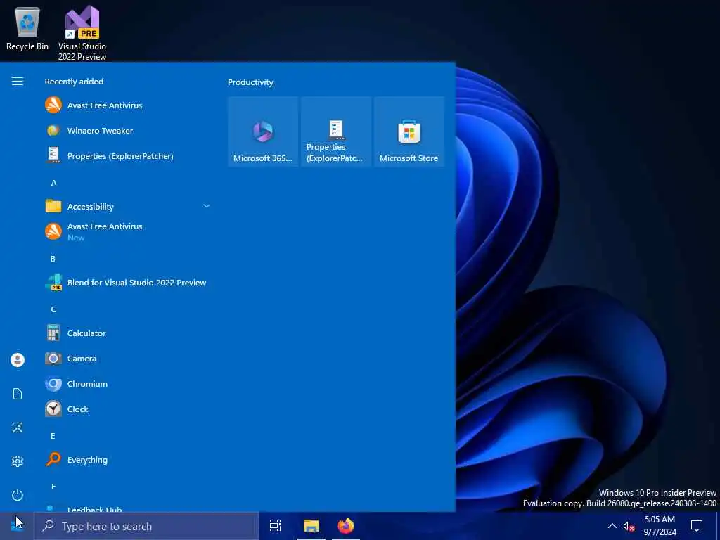
Task: Click the Recently added heading
Action: pos(74,82)
